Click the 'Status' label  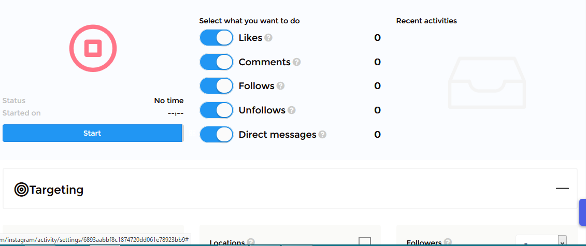(x=14, y=100)
